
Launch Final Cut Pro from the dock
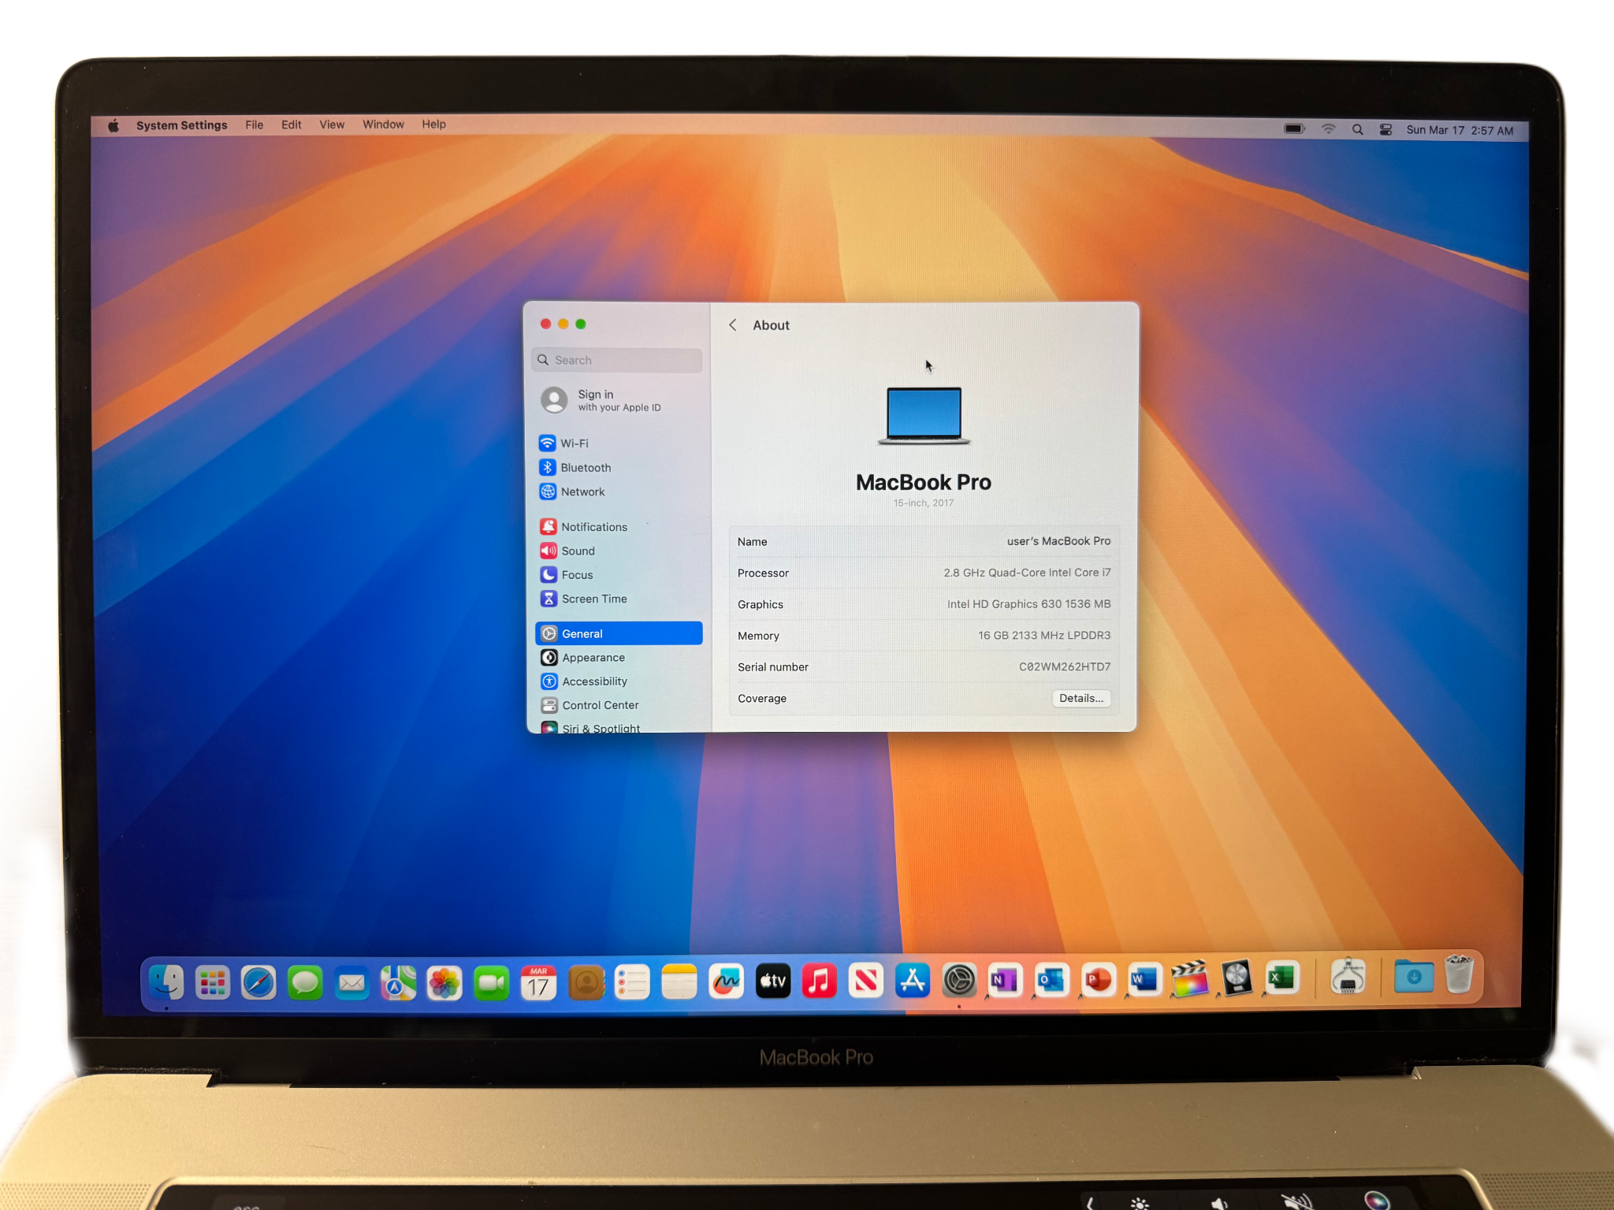click(x=1190, y=979)
